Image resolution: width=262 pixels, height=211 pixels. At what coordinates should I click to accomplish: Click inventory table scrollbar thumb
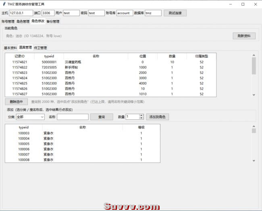click(254, 66)
